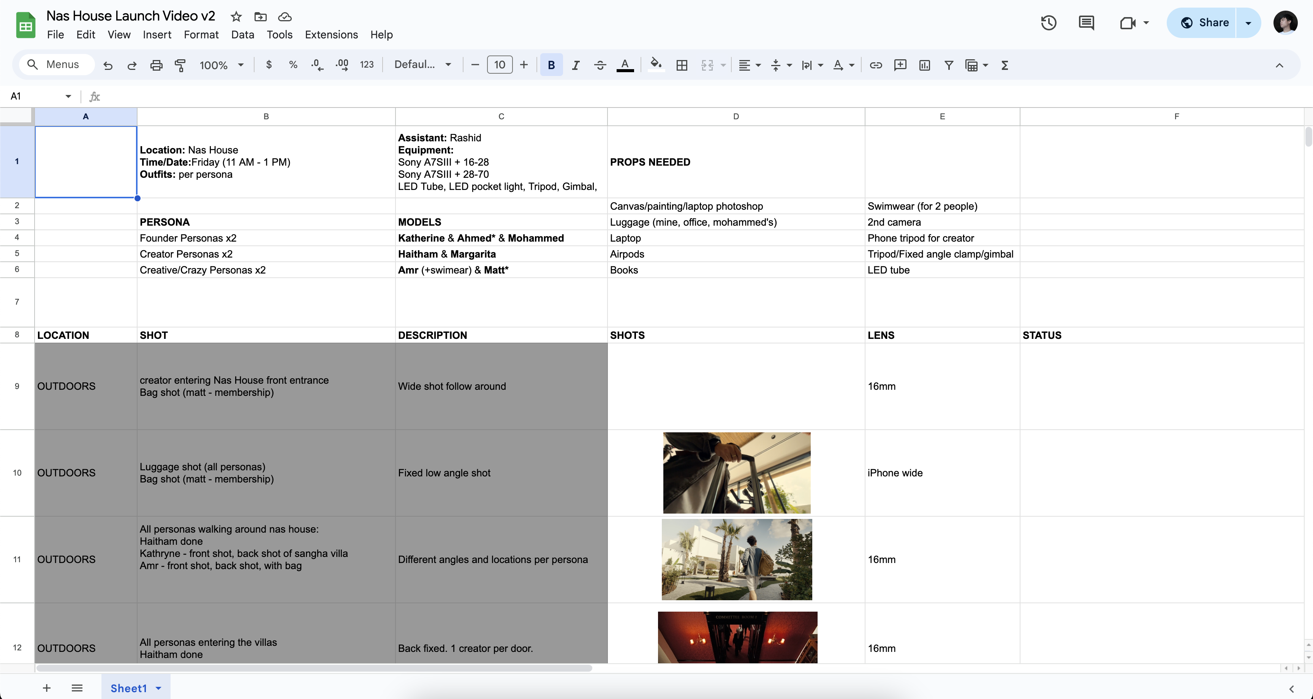Click the insert chart icon
1313x699 pixels.
pos(924,65)
